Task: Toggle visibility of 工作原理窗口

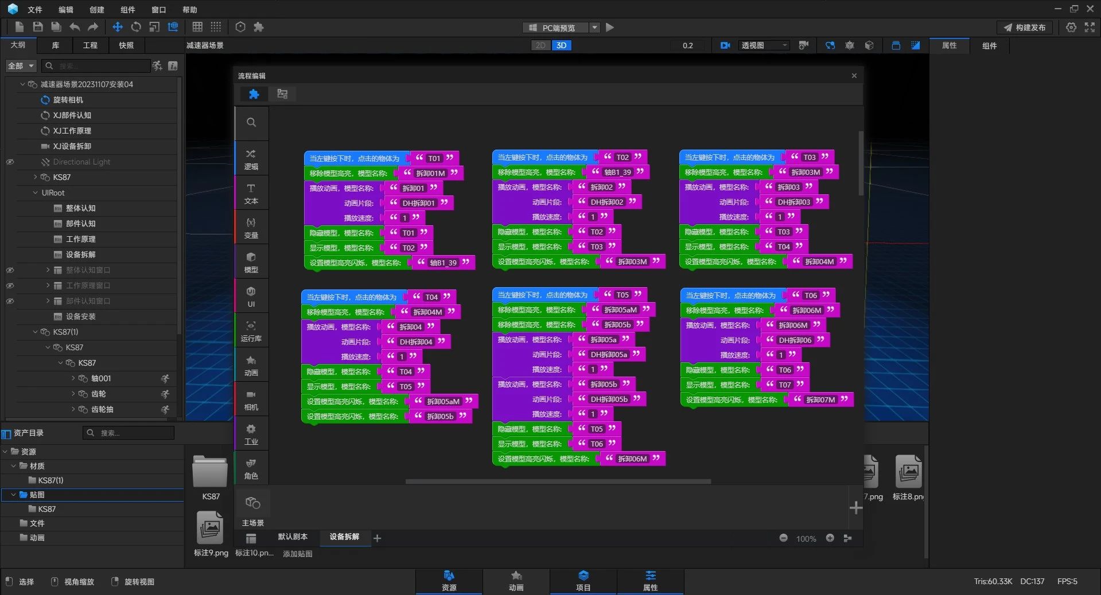Action: [10, 285]
